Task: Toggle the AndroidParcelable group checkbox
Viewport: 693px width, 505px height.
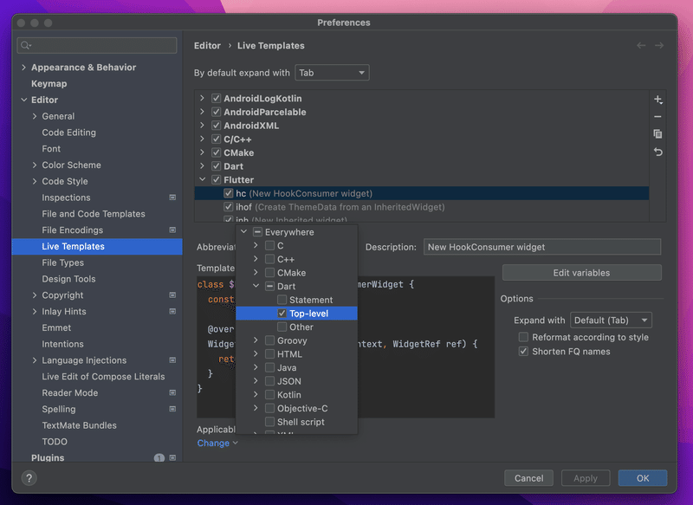Action: 216,112
